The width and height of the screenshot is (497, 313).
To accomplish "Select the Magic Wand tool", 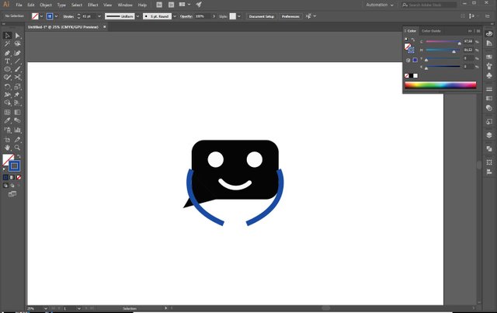I will 7,44.
